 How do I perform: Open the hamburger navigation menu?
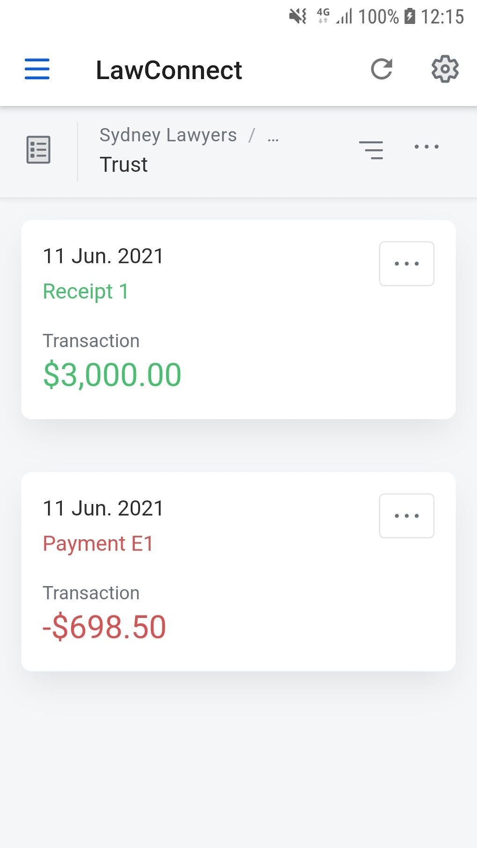(x=37, y=69)
